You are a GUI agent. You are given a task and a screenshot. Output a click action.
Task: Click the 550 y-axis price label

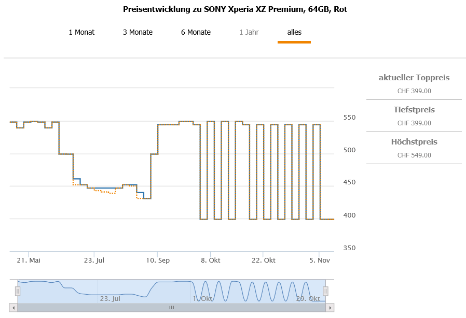(x=350, y=118)
